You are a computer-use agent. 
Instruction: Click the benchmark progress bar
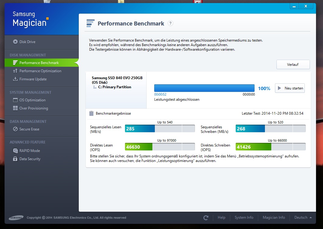point(204,88)
